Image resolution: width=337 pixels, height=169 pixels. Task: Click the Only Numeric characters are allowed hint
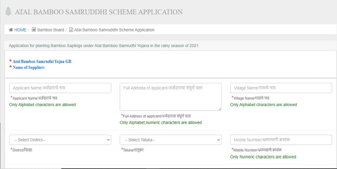(263, 157)
